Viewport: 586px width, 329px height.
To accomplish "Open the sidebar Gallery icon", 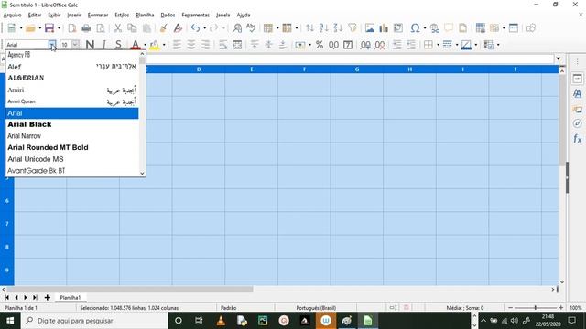I will (x=577, y=109).
